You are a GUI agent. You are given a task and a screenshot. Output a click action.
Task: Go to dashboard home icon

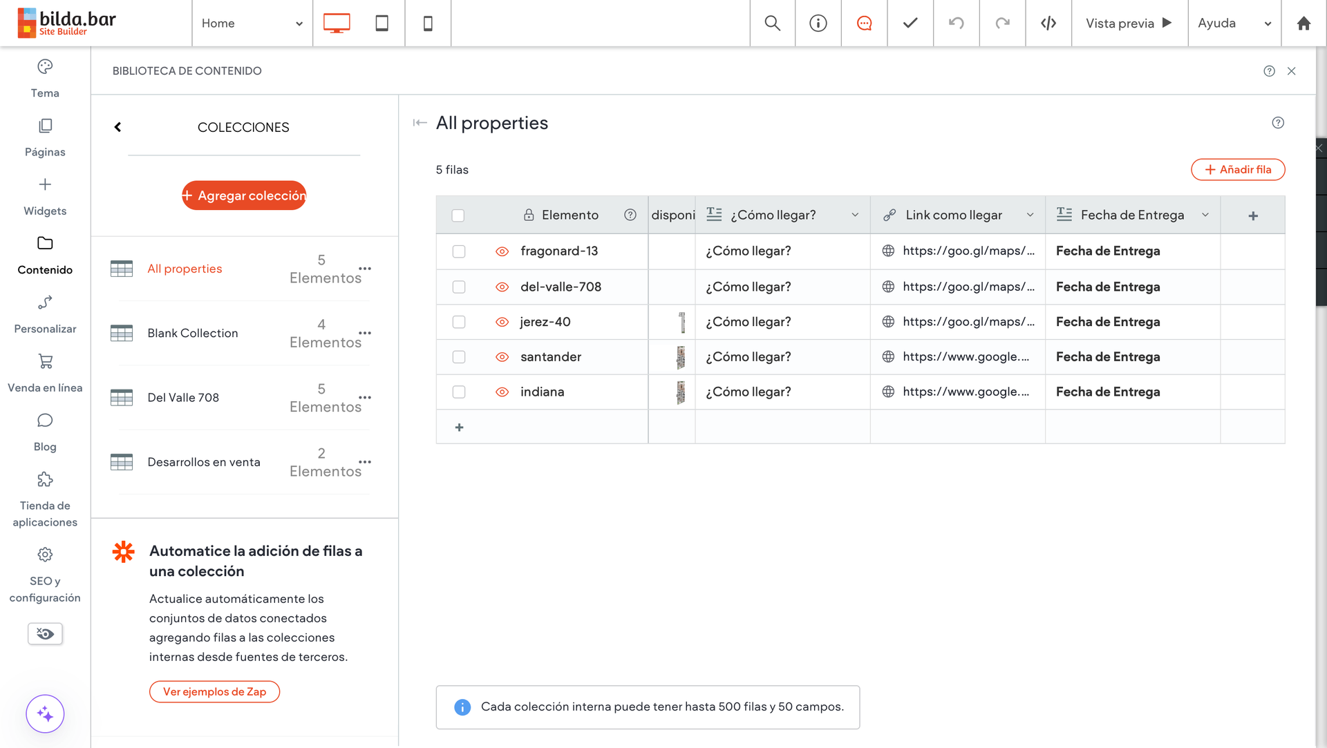tap(1304, 23)
